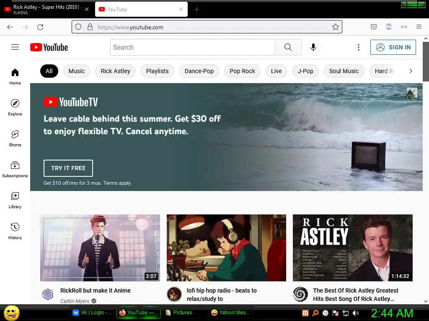Click the SIGN IN button

(x=393, y=47)
